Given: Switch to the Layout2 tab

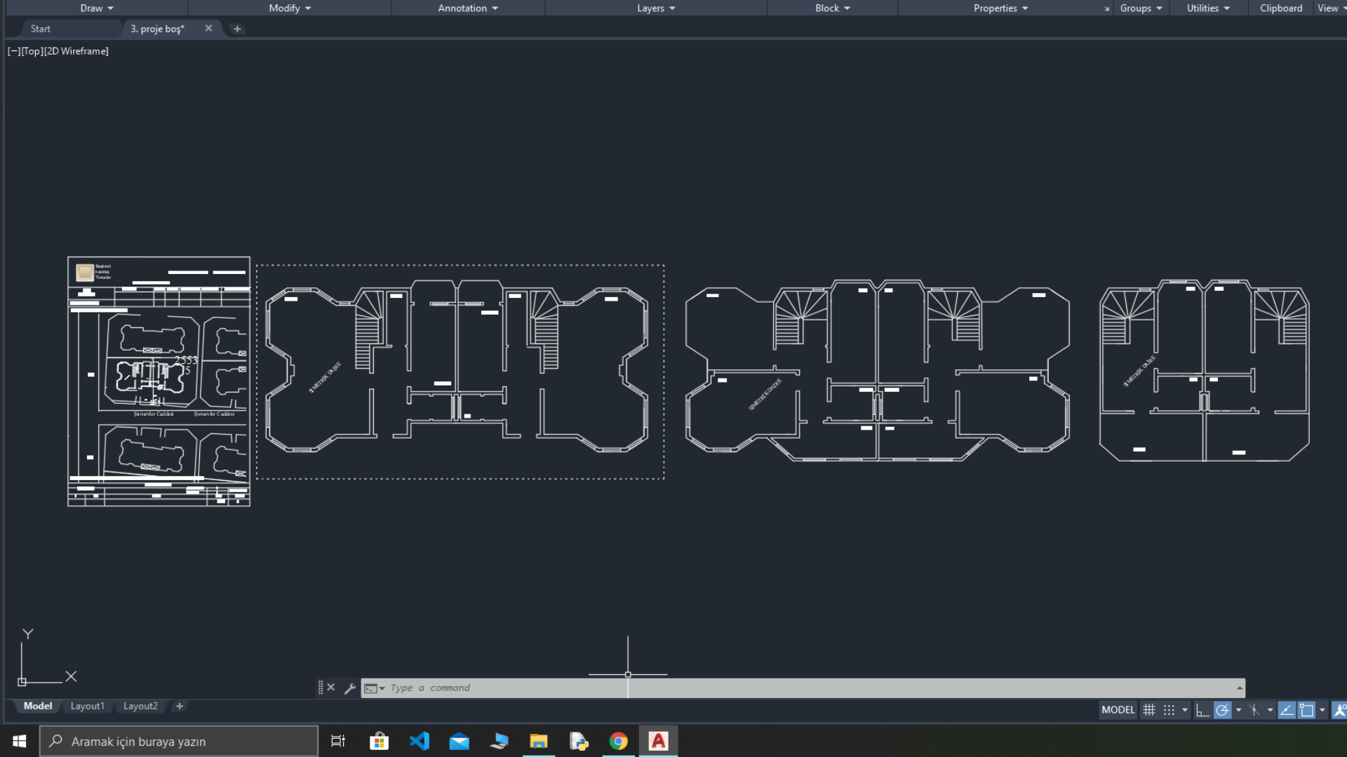Looking at the screenshot, I should pyautogui.click(x=140, y=706).
